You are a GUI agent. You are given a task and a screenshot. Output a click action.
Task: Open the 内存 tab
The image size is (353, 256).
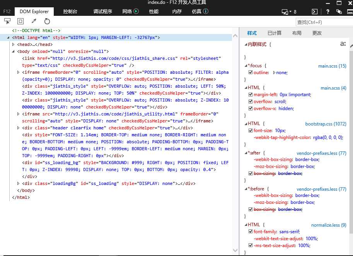click(x=177, y=12)
